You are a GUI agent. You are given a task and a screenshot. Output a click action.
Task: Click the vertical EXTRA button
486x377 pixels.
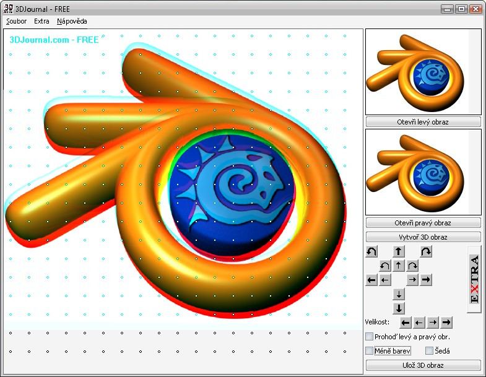(x=474, y=279)
